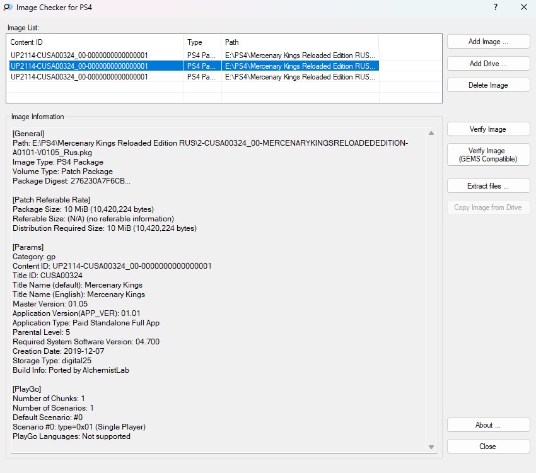
Task: Click the Image Checker app icon in title bar
Action: click(x=8, y=8)
